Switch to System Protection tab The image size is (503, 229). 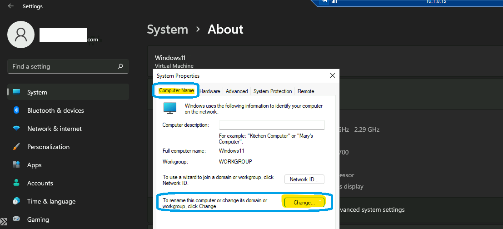coord(273,91)
